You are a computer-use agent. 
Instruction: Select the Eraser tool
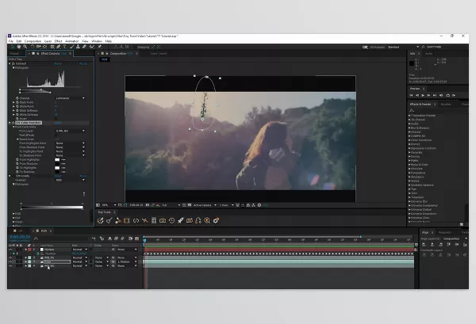pyautogui.click(x=84, y=47)
